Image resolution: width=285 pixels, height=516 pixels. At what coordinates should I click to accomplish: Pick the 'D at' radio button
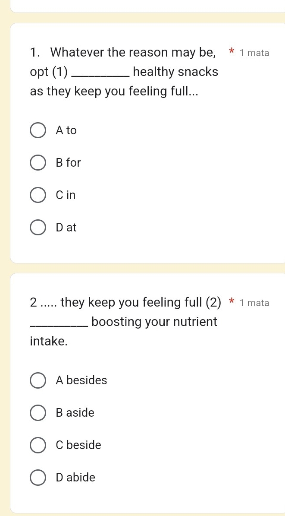38,228
